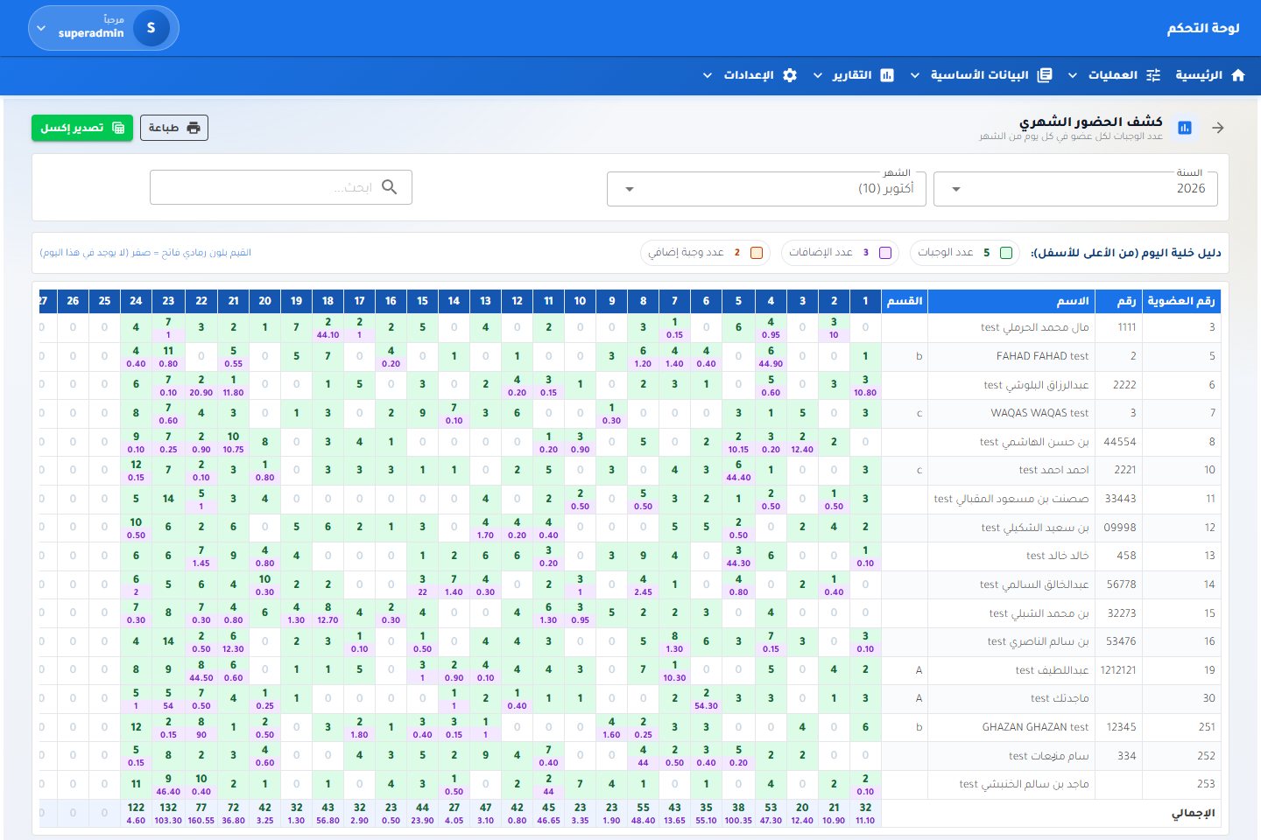
Task: Click the الإجمالي totals row label
Action: click(1193, 813)
